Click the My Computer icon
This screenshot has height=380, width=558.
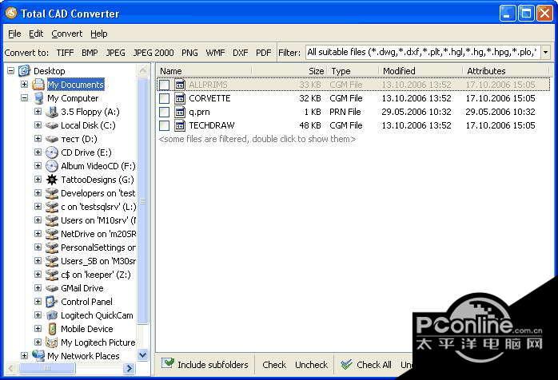click(38, 98)
